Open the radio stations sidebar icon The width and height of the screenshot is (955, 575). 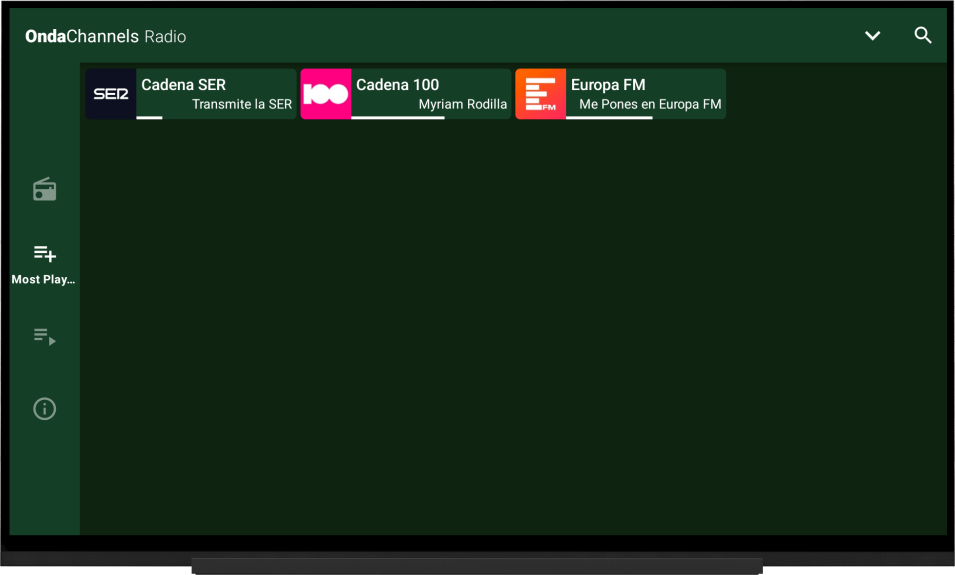[44, 189]
